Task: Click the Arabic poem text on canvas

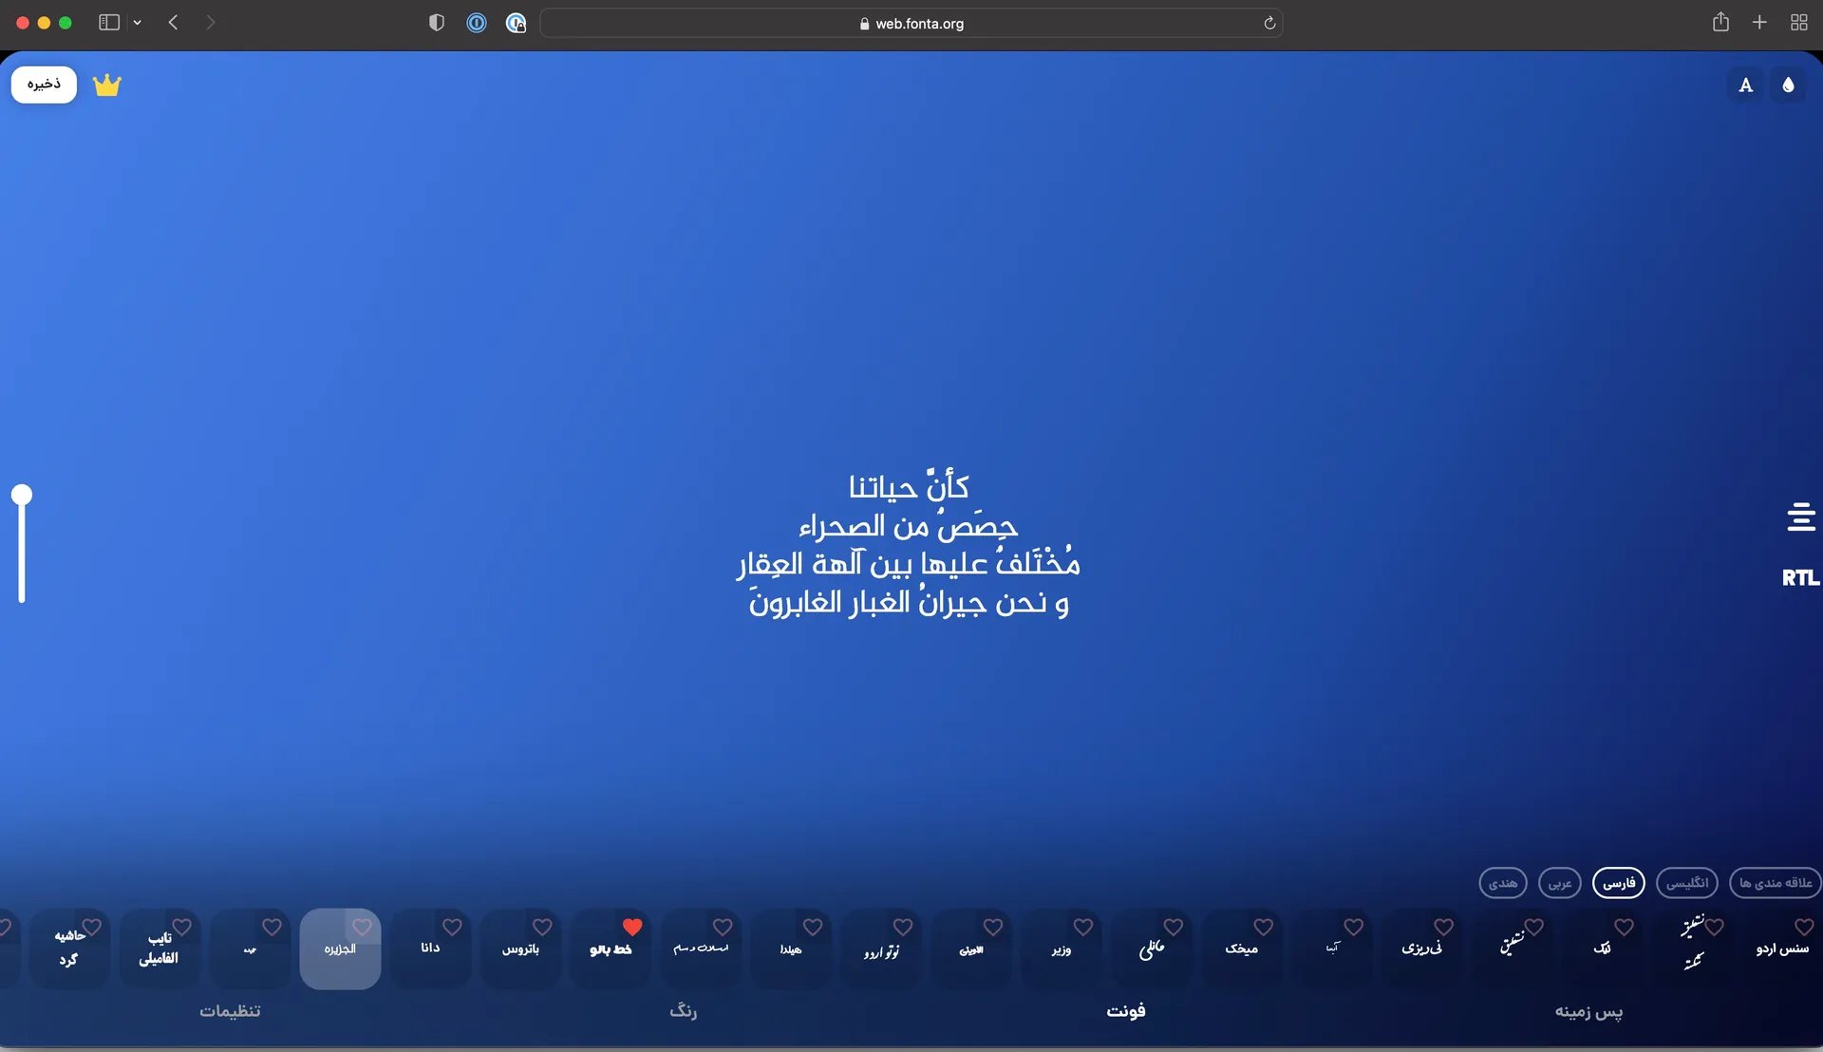Action: (909, 543)
